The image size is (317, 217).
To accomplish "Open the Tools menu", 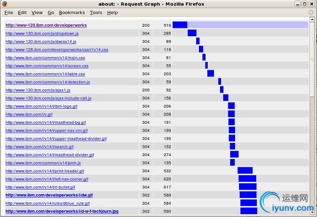I will coord(96,12).
